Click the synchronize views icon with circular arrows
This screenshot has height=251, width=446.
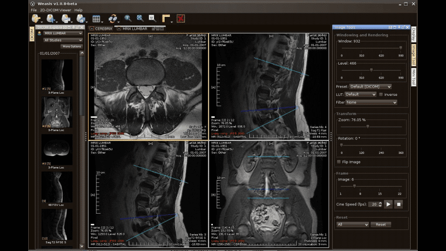pyautogui.click(x=112, y=18)
